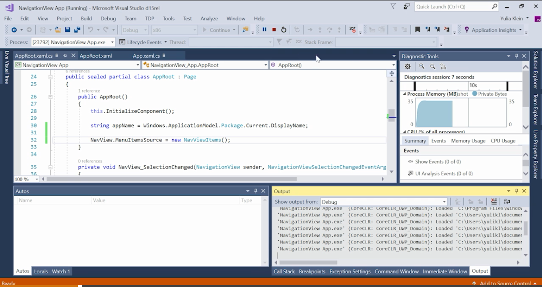542x287 pixels.
Task: Click the code editor horizontal scrollbar
Action: tap(172, 179)
